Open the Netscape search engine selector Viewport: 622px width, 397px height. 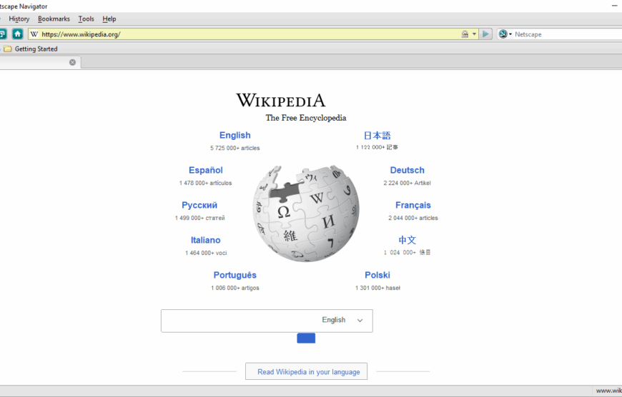[505, 34]
